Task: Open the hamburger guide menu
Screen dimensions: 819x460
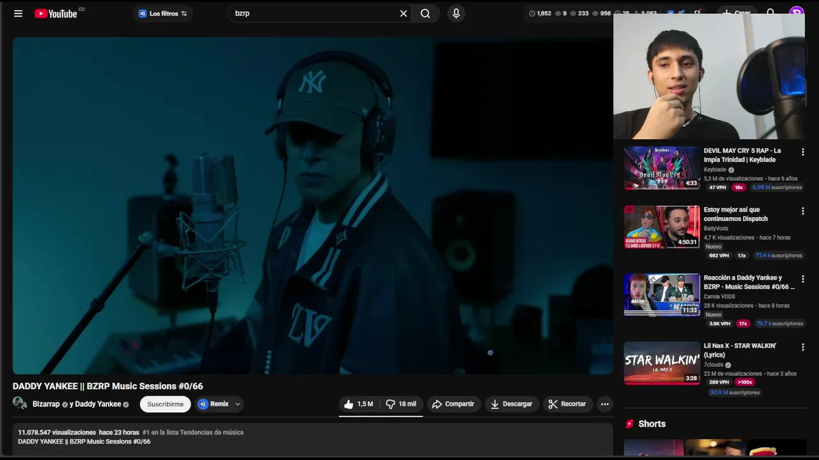Action: pyautogui.click(x=18, y=13)
